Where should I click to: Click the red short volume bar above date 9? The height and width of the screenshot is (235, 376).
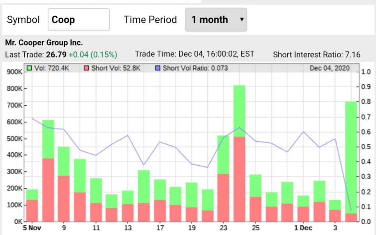click(x=64, y=198)
